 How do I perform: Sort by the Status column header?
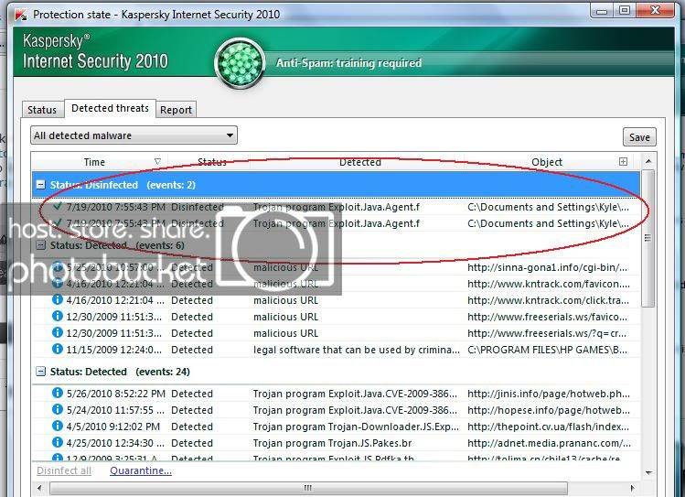212,162
